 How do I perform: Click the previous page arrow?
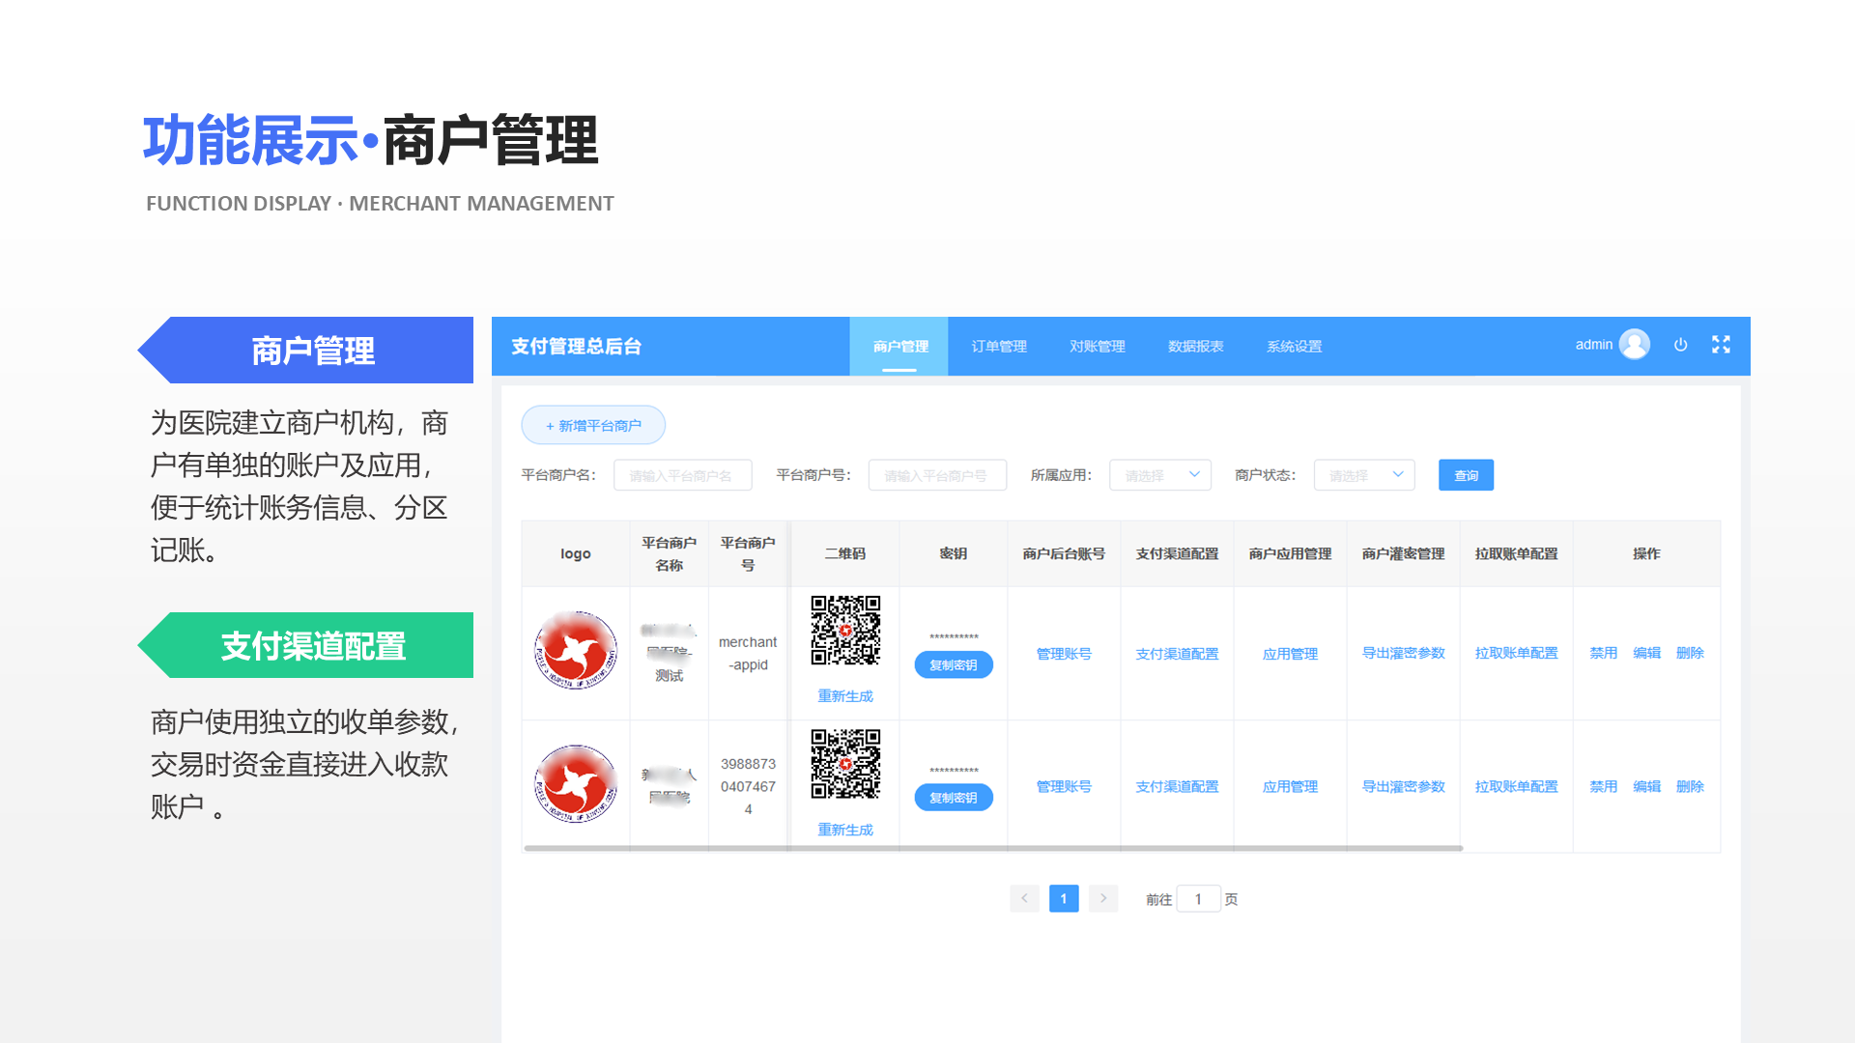click(1024, 898)
